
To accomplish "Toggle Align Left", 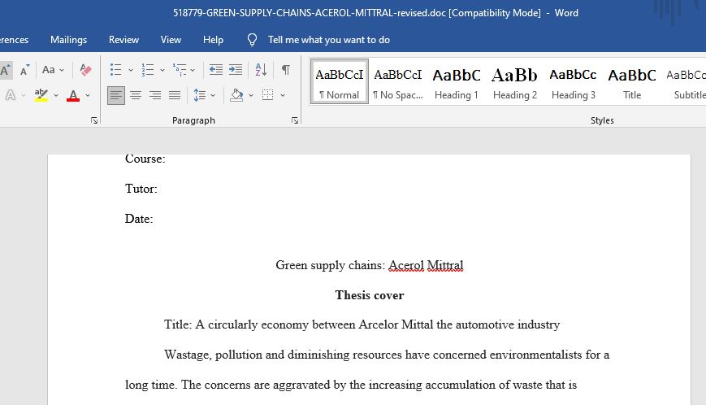I will 115,95.
